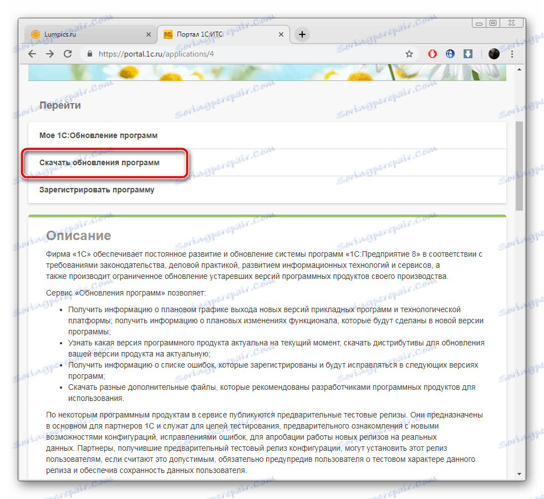Open Мое 1С:Обновление программ link
Image resolution: width=544 pixels, height=499 pixels.
coord(98,135)
